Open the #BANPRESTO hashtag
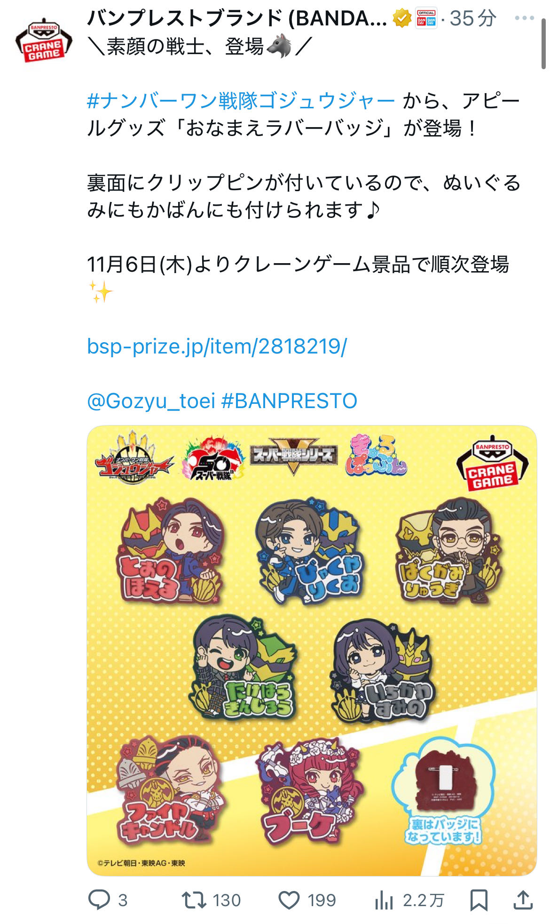The width and height of the screenshot is (550, 924). [x=289, y=401]
